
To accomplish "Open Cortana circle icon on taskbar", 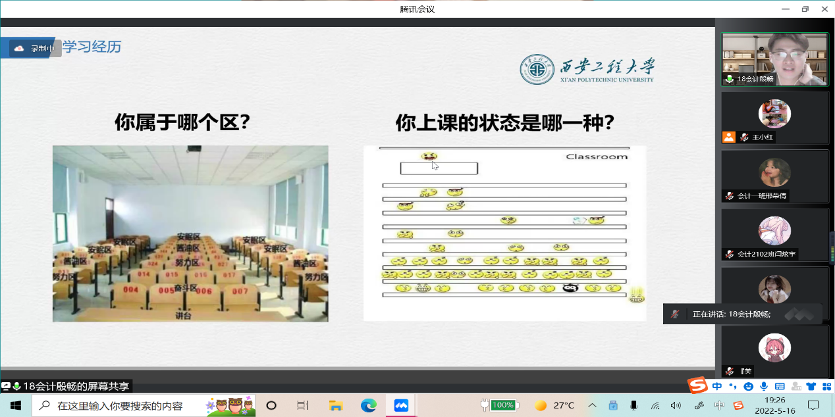I will pyautogui.click(x=271, y=405).
